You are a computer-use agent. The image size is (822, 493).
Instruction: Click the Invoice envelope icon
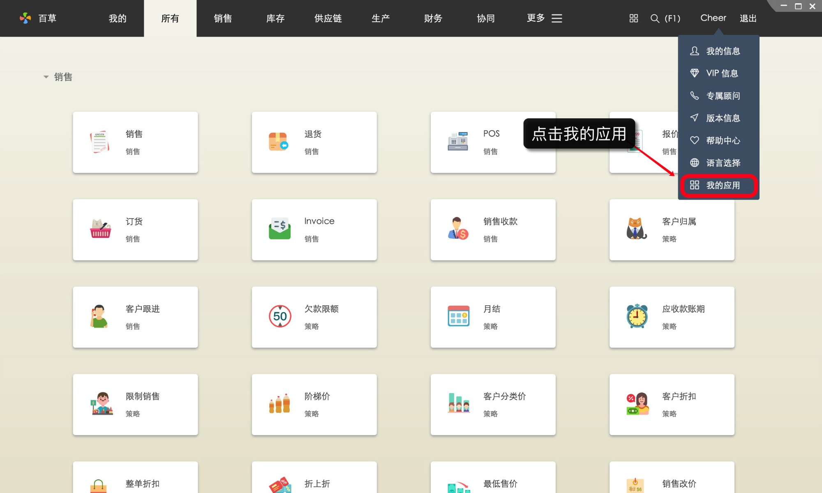pyautogui.click(x=279, y=229)
